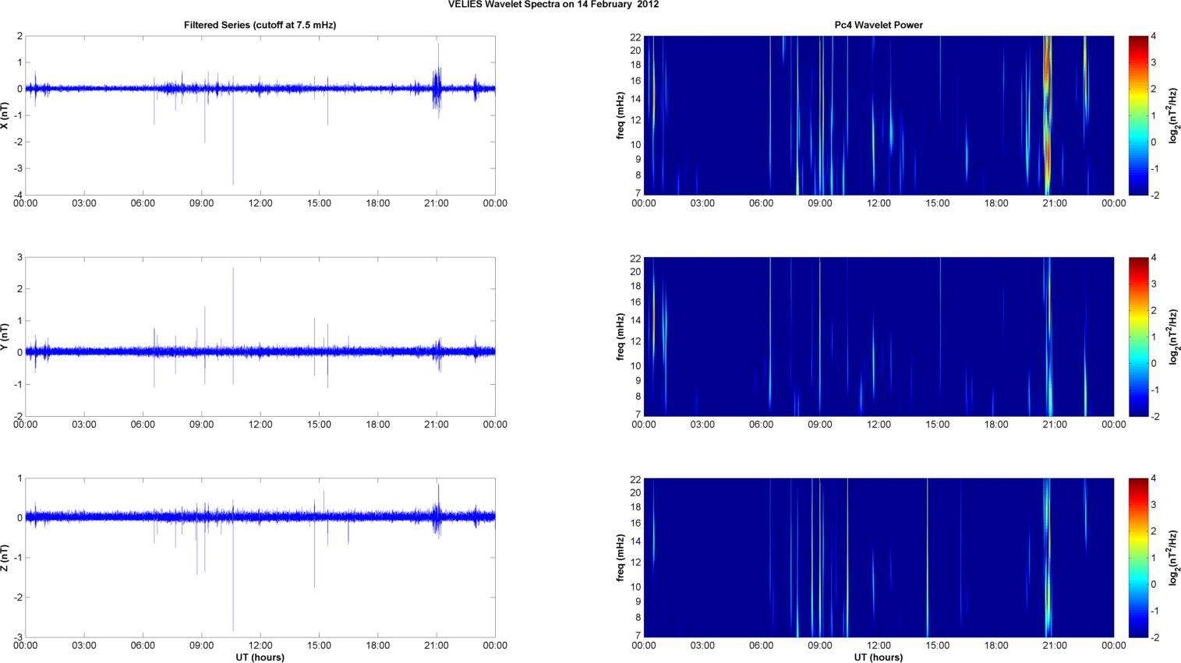The image size is (1181, 663).
Task: Click "UT (hours)" label under the bottom spectrogram
Action: [879, 658]
